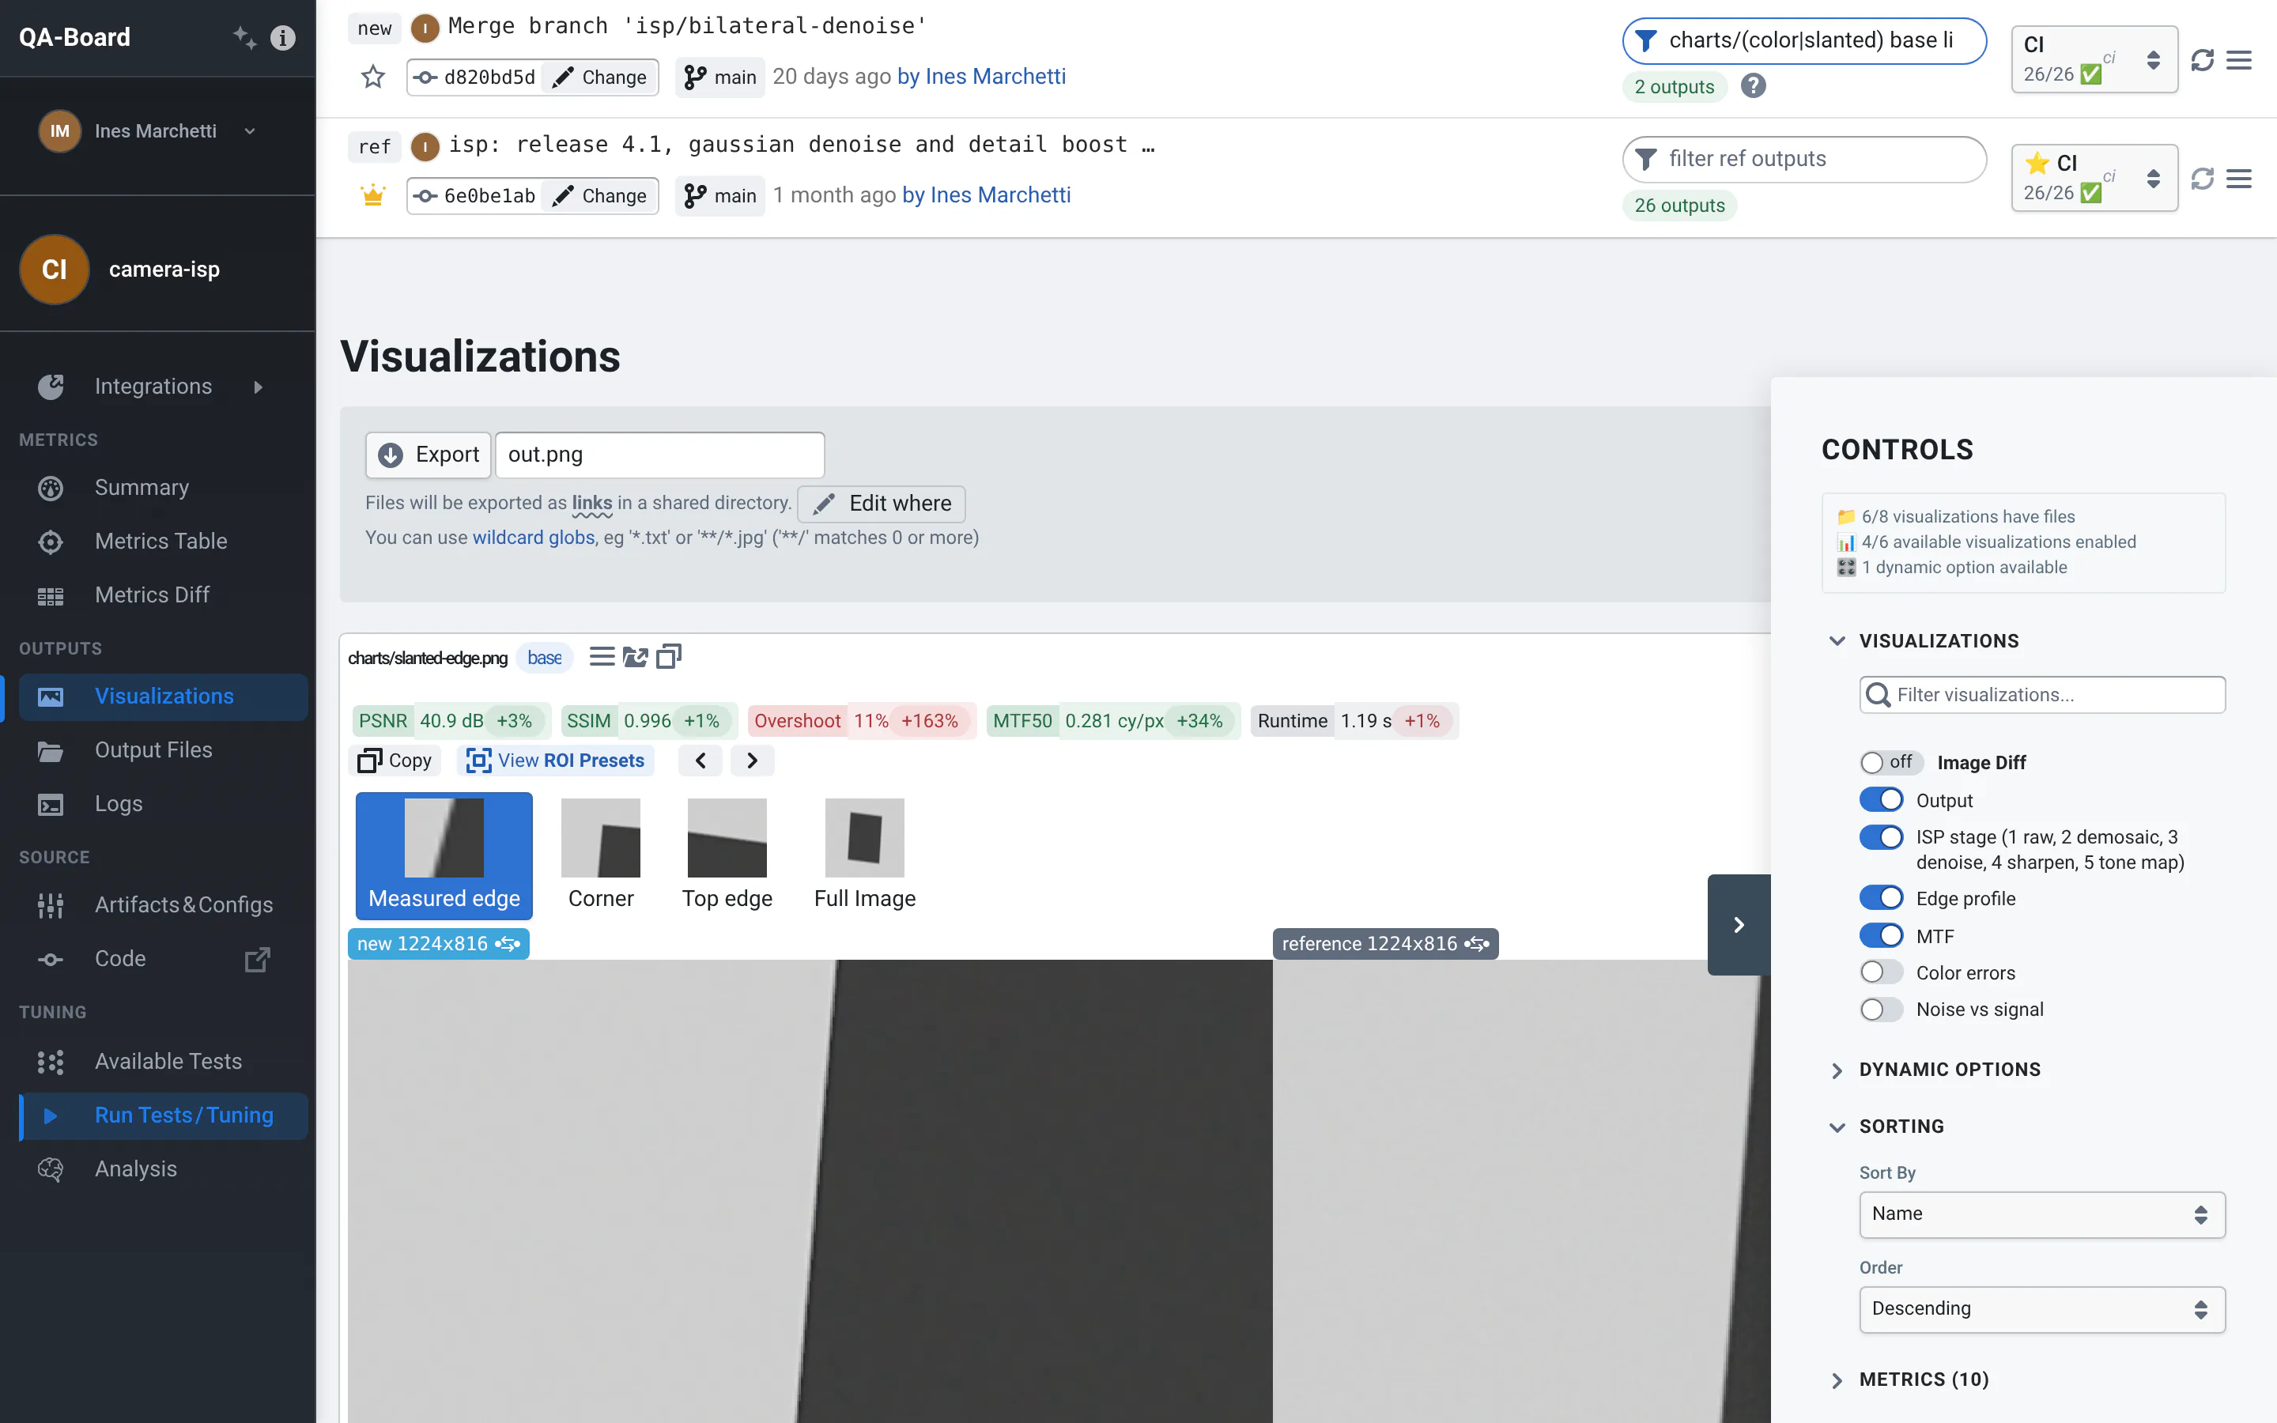Click the filter ref outputs field
Screen dimensions: 2277x1423
[x=1805, y=159]
